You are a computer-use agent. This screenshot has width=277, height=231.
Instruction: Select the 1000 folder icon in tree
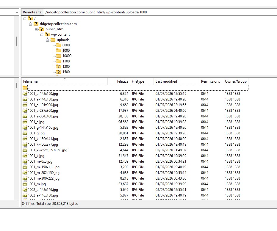(x=59, y=51)
